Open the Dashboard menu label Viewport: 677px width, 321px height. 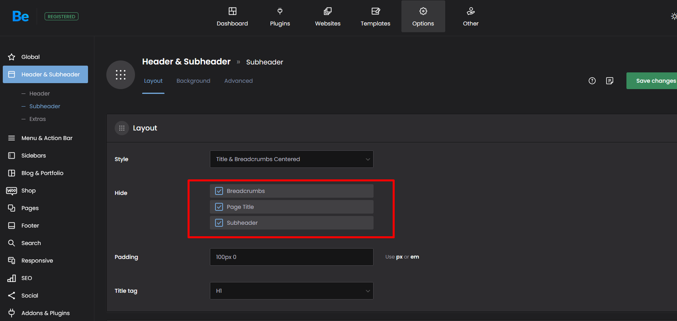coord(232,23)
